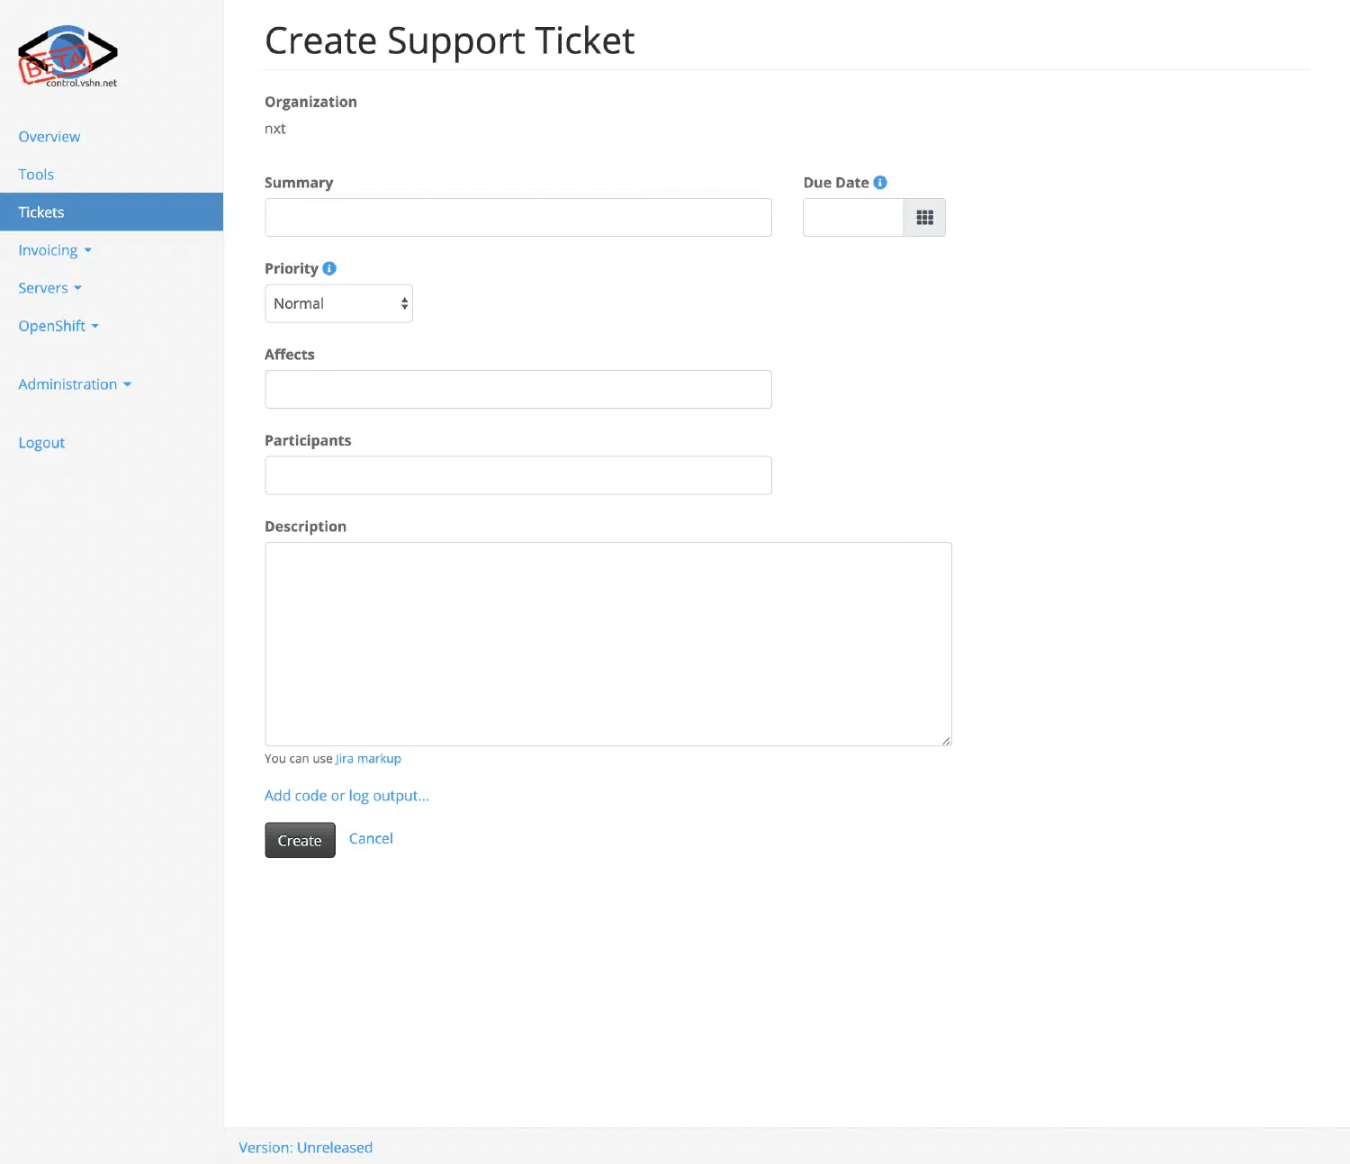Image resolution: width=1350 pixels, height=1164 pixels.
Task: Click the Priority info icon
Action: [x=329, y=268]
